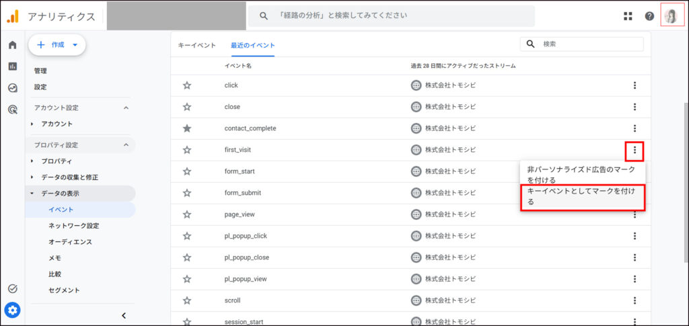
Task: Collapse the sidebar with the left chevron
Action: 124,315
